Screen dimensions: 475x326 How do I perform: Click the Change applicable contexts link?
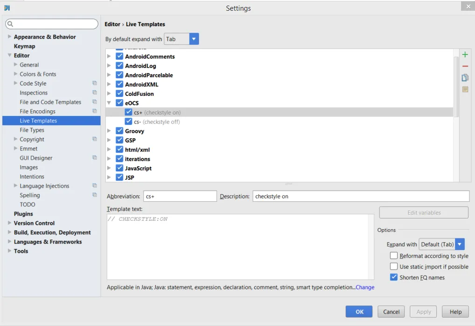365,287
